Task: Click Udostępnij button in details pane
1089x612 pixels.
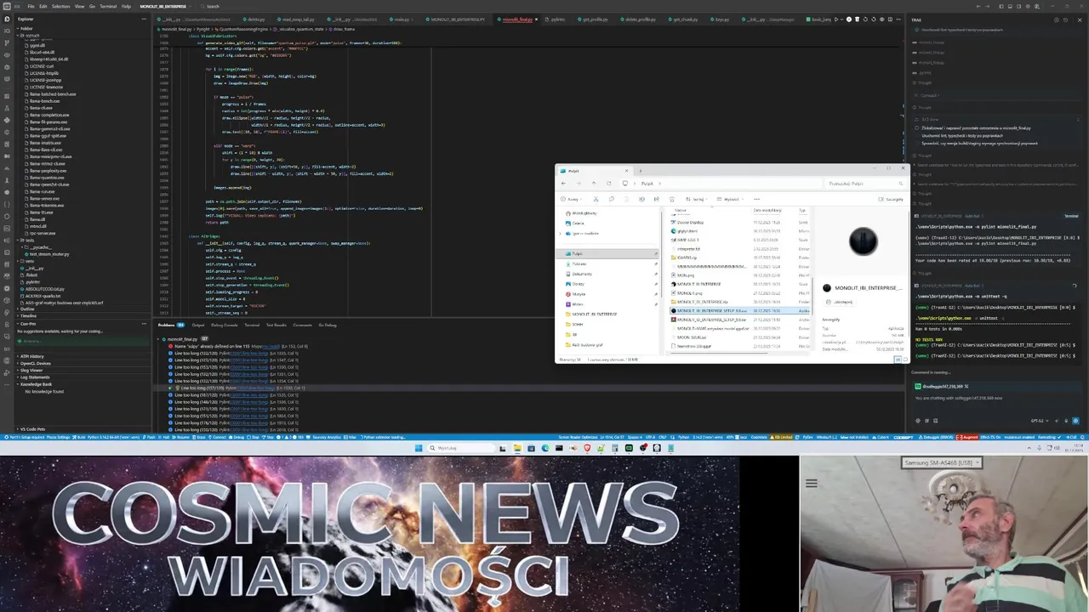Action: point(840,302)
